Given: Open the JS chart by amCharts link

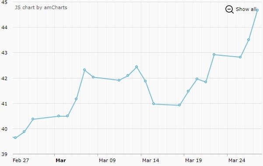Looking at the screenshot, I should [x=41, y=7].
